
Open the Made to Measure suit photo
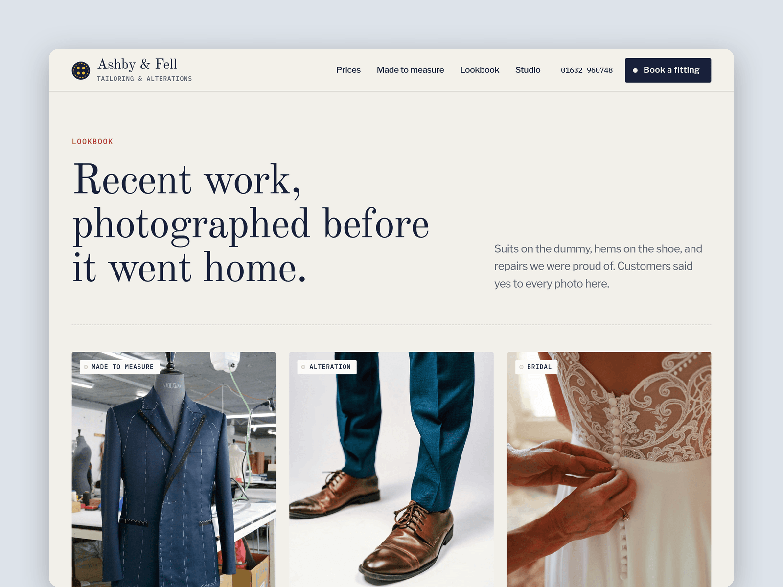pos(174,470)
